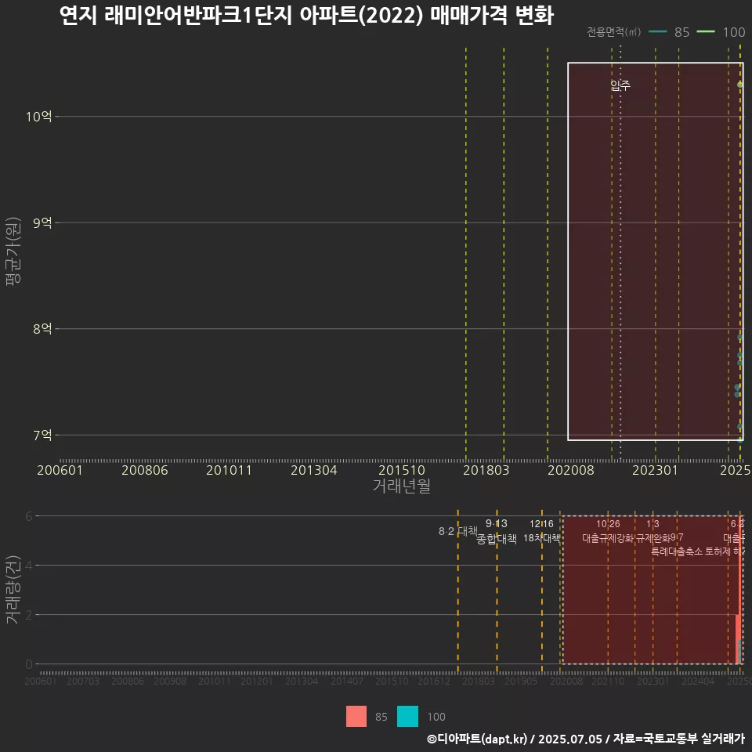Image resolution: width=752 pixels, height=752 pixels.
Task: Click 201201 label on the volume chart axis
Action: 257,681
